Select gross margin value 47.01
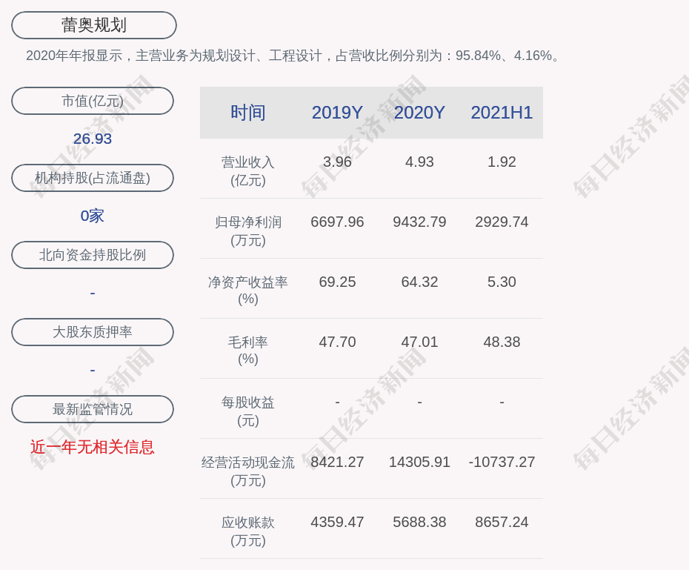689x570 pixels. (419, 342)
